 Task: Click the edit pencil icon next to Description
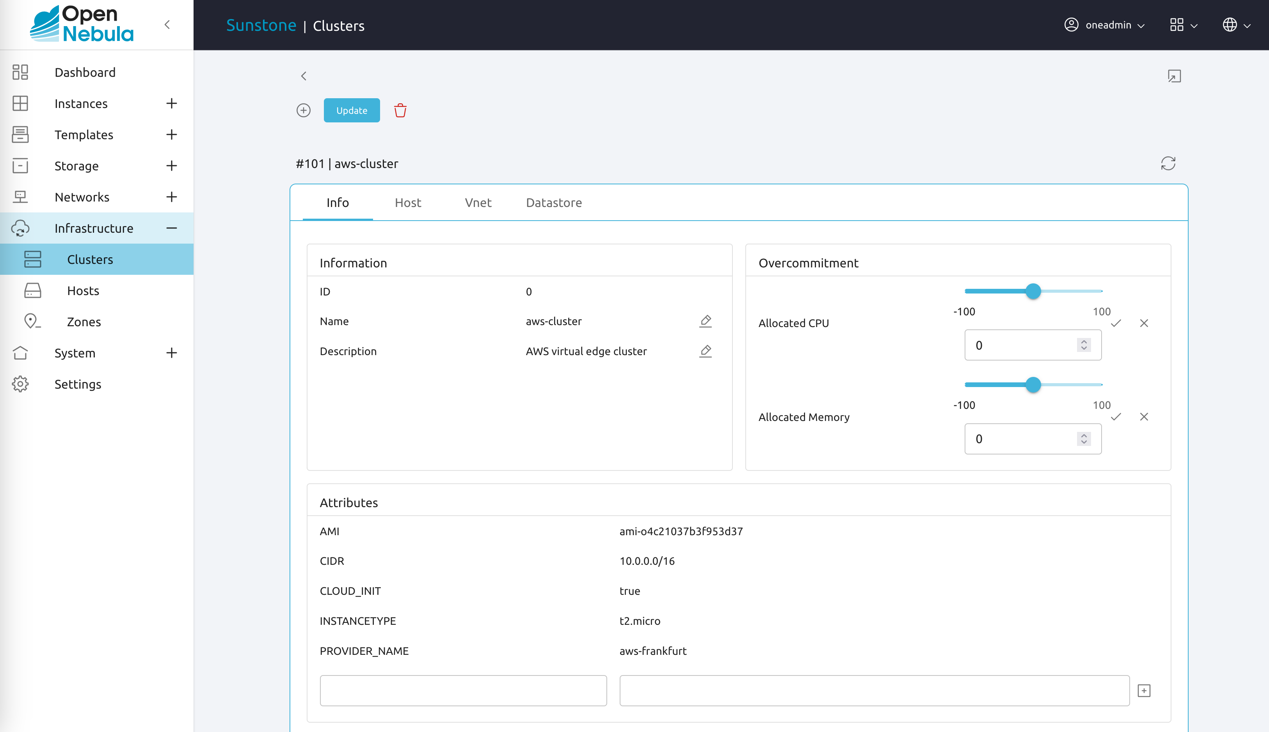pos(706,350)
